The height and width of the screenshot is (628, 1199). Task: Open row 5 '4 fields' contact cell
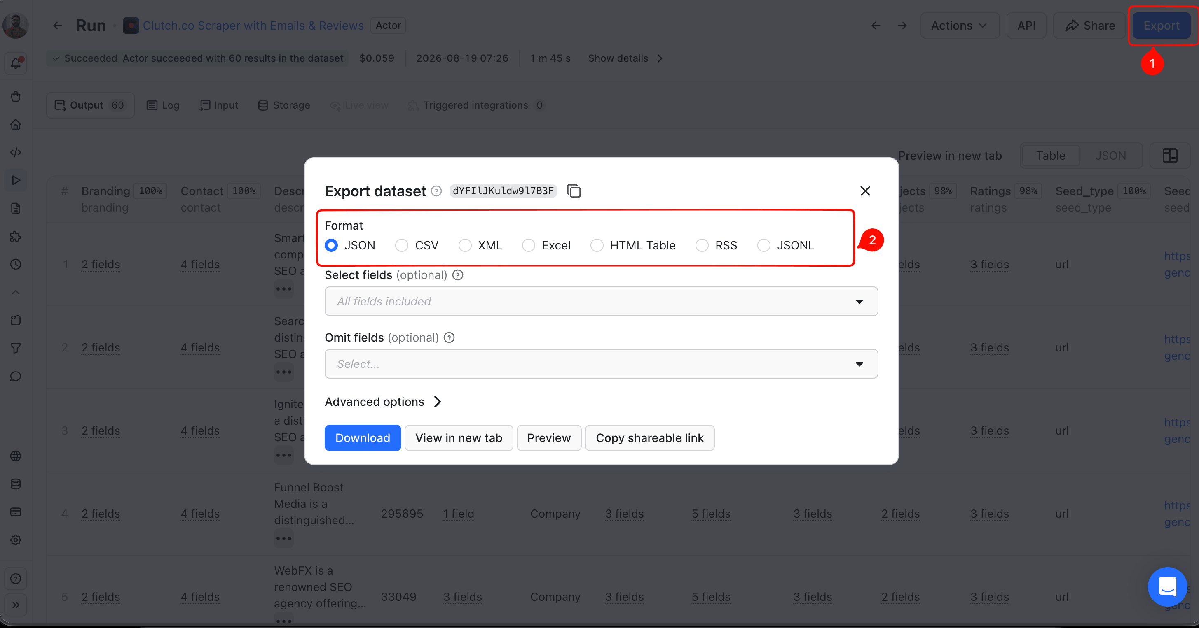200,596
